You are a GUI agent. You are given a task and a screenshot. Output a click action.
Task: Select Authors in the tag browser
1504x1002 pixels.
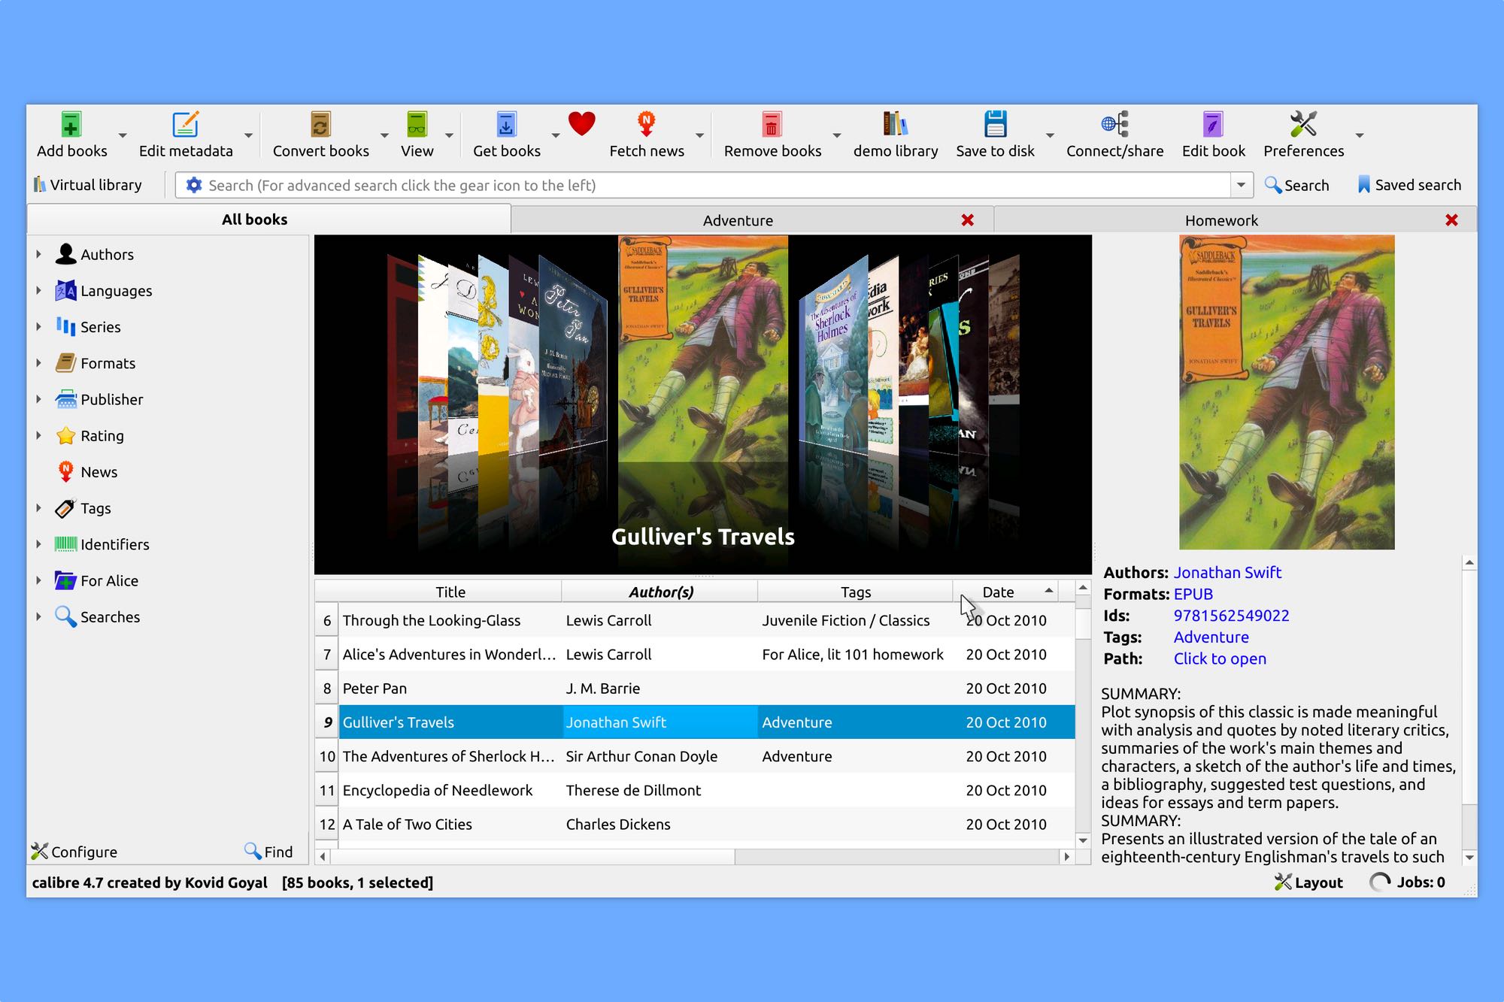(x=107, y=255)
